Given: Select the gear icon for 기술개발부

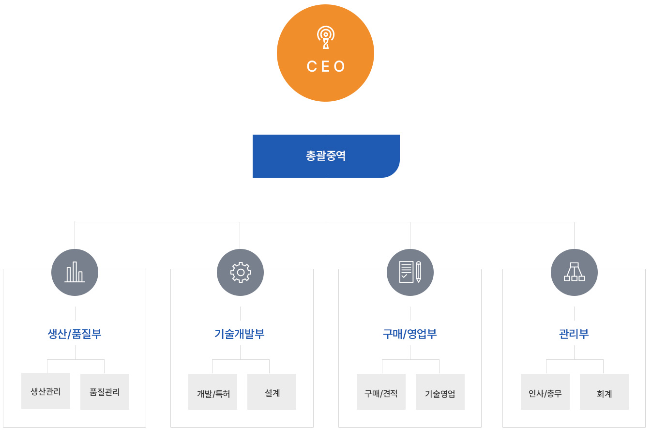Looking at the screenshot, I should tap(240, 272).
